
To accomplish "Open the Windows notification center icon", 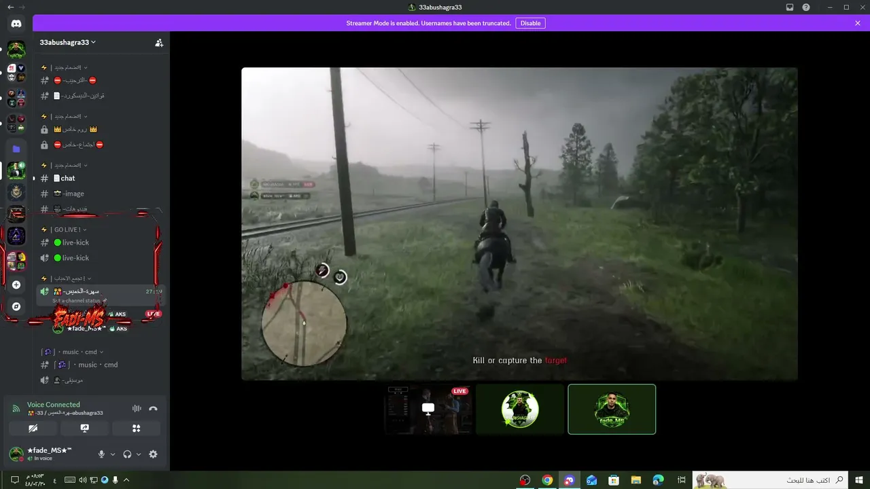I will click(15, 480).
